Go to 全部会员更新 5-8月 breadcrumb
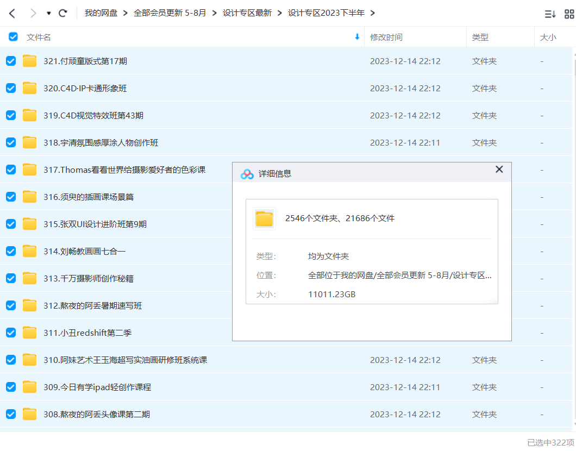This screenshot has width=576, height=451. tap(170, 13)
